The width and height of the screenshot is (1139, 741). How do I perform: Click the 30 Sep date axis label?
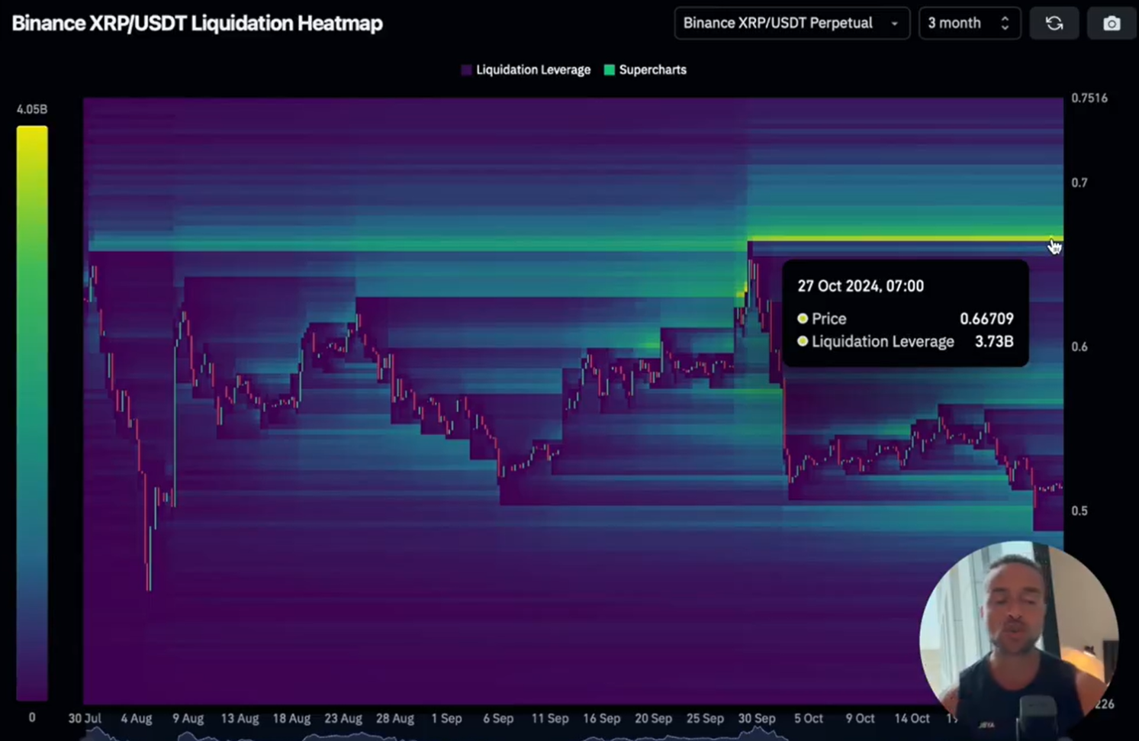pyautogui.click(x=757, y=718)
